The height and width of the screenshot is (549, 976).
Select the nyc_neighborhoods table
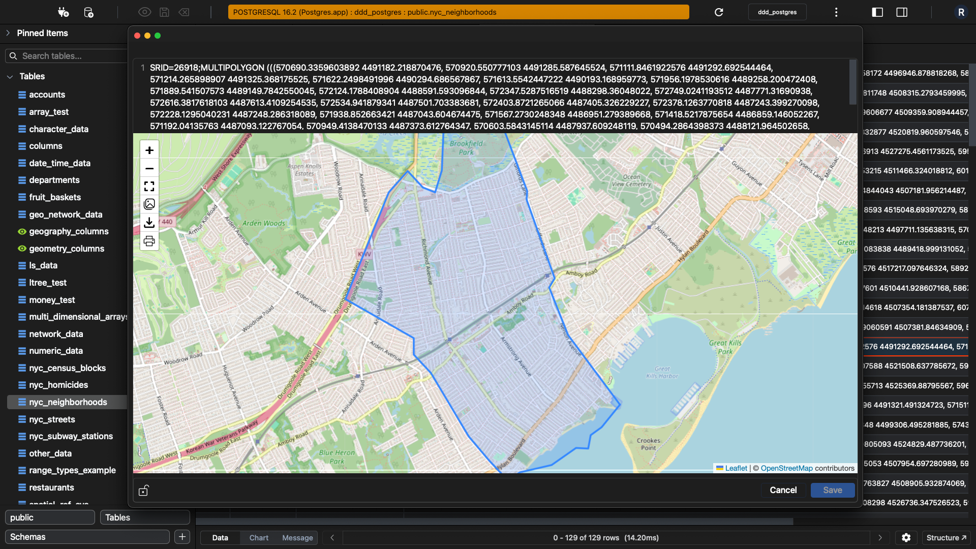tap(68, 402)
